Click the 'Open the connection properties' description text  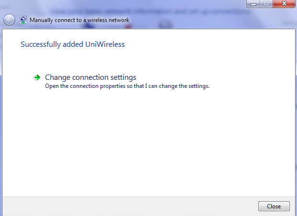(x=127, y=86)
